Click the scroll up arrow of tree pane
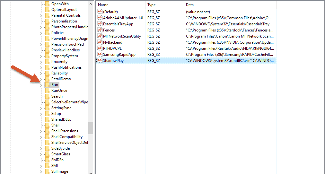 tap(91, 4)
